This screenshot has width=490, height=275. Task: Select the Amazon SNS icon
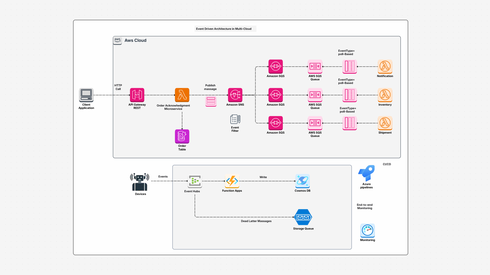(x=235, y=95)
